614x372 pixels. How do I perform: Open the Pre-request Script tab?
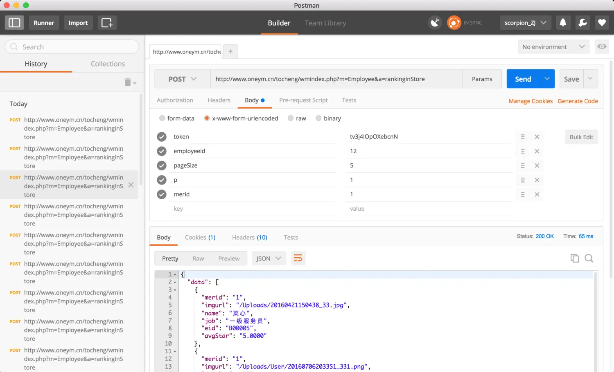coord(303,100)
